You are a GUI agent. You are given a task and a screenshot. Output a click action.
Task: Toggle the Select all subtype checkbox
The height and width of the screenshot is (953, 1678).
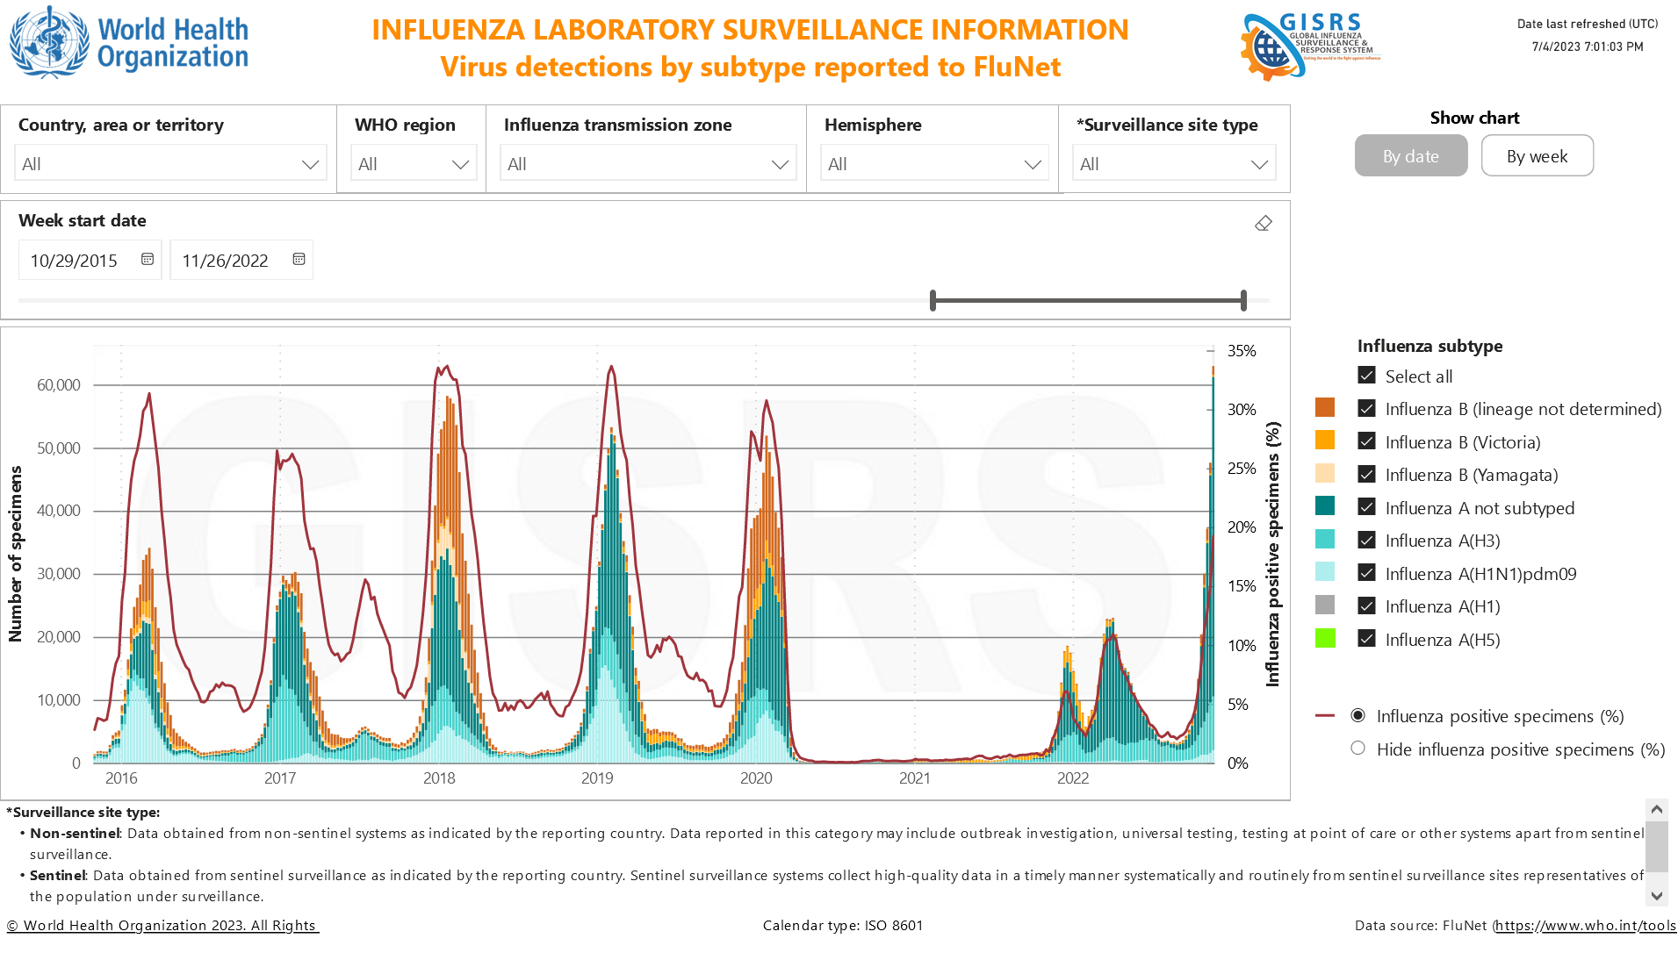tap(1366, 376)
